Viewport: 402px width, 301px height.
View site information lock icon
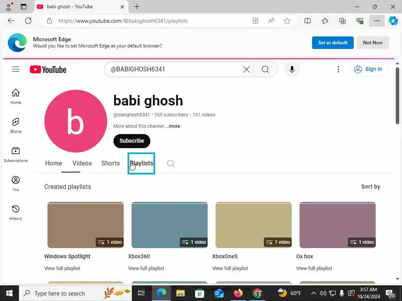coord(49,21)
